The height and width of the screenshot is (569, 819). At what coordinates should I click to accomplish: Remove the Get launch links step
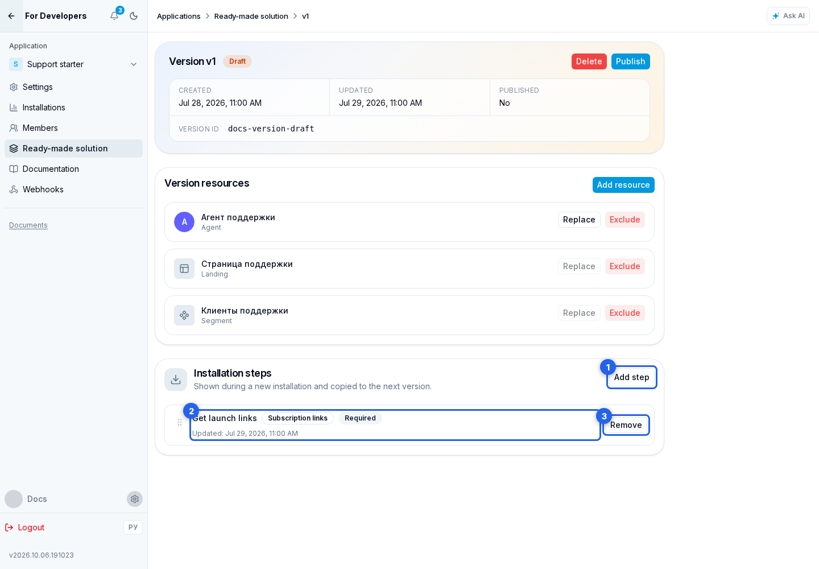click(626, 425)
